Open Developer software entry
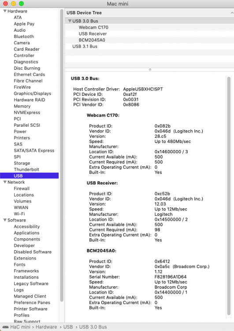This screenshot has width=234, height=331. pos(24,245)
